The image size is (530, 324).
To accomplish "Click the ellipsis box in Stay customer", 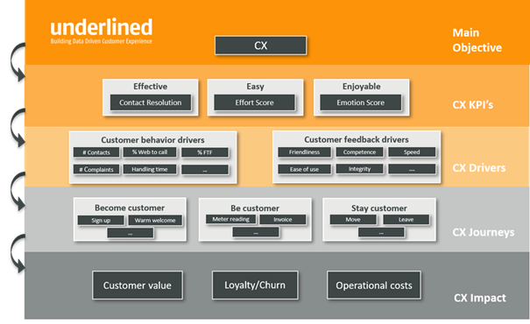I will tap(381, 232).
